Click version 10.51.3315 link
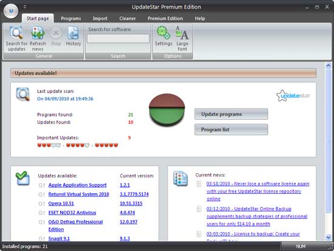The width and height of the screenshot is (334, 251). point(131,204)
